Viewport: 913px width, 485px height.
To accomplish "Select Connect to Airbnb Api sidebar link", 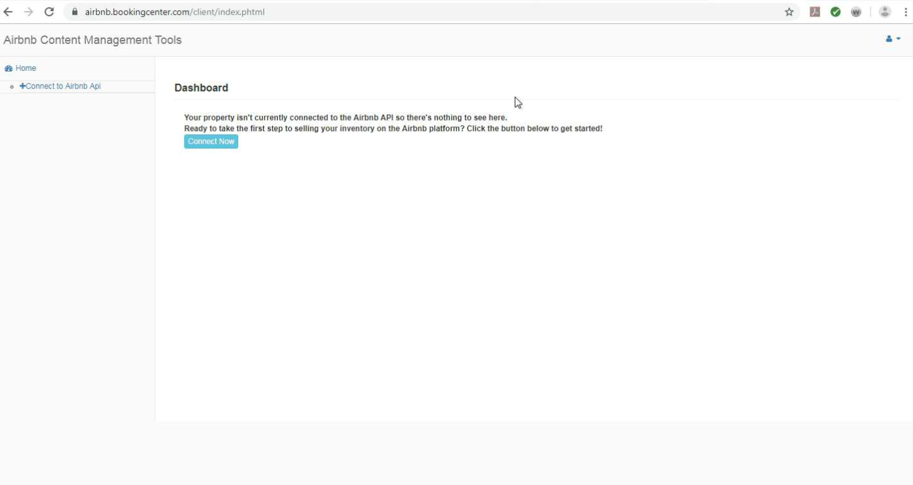I will point(60,86).
